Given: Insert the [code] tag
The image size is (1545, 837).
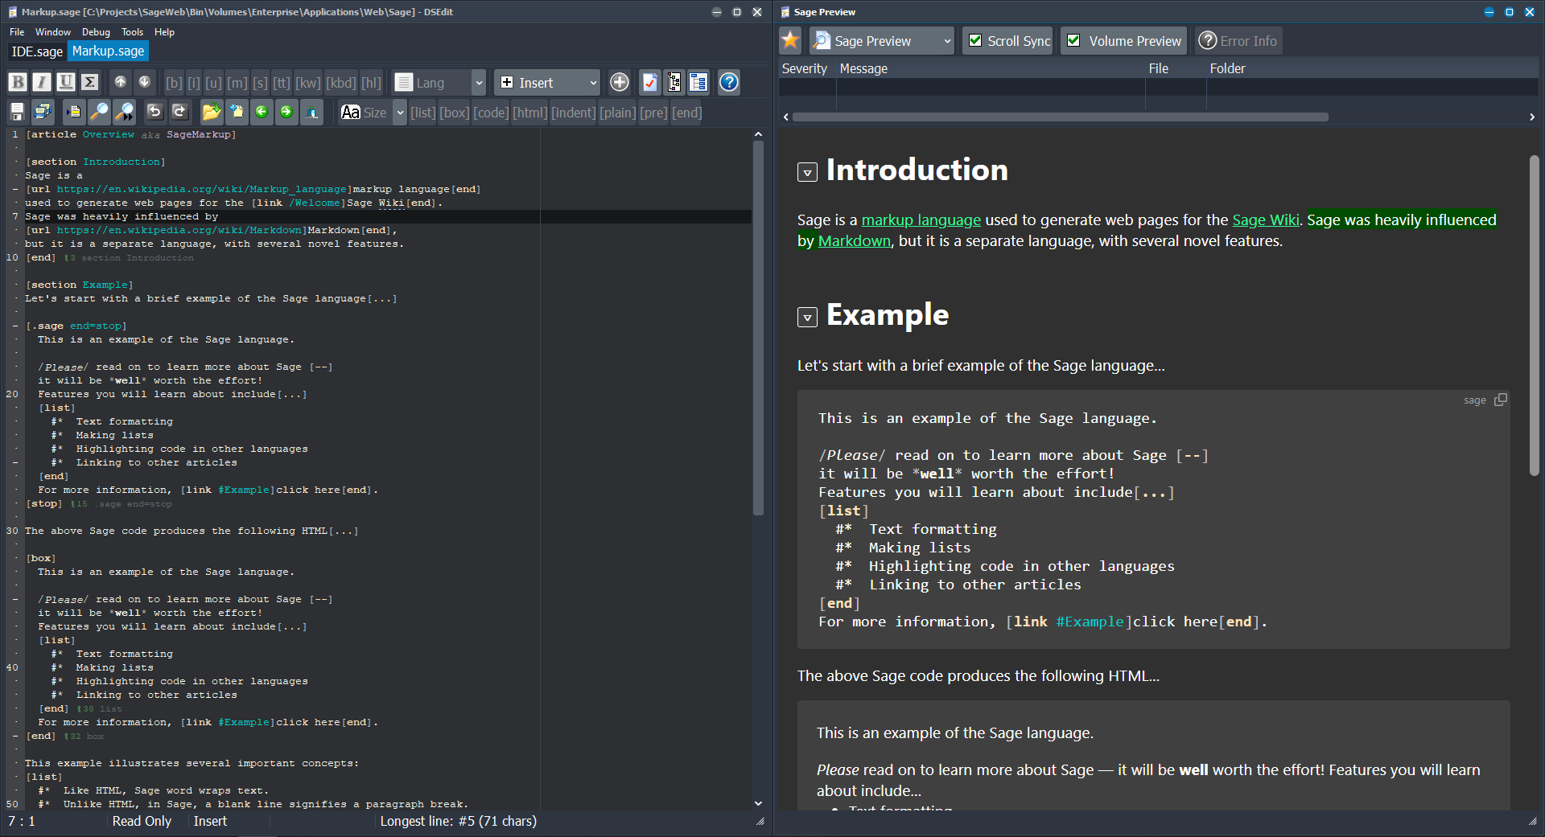Looking at the screenshot, I should tap(491, 113).
